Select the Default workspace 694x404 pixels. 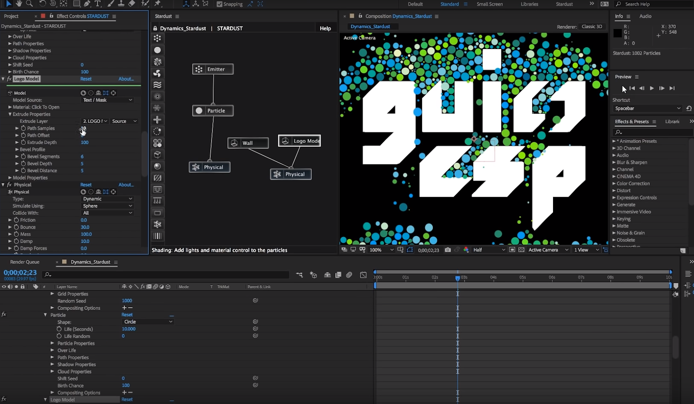(x=415, y=4)
